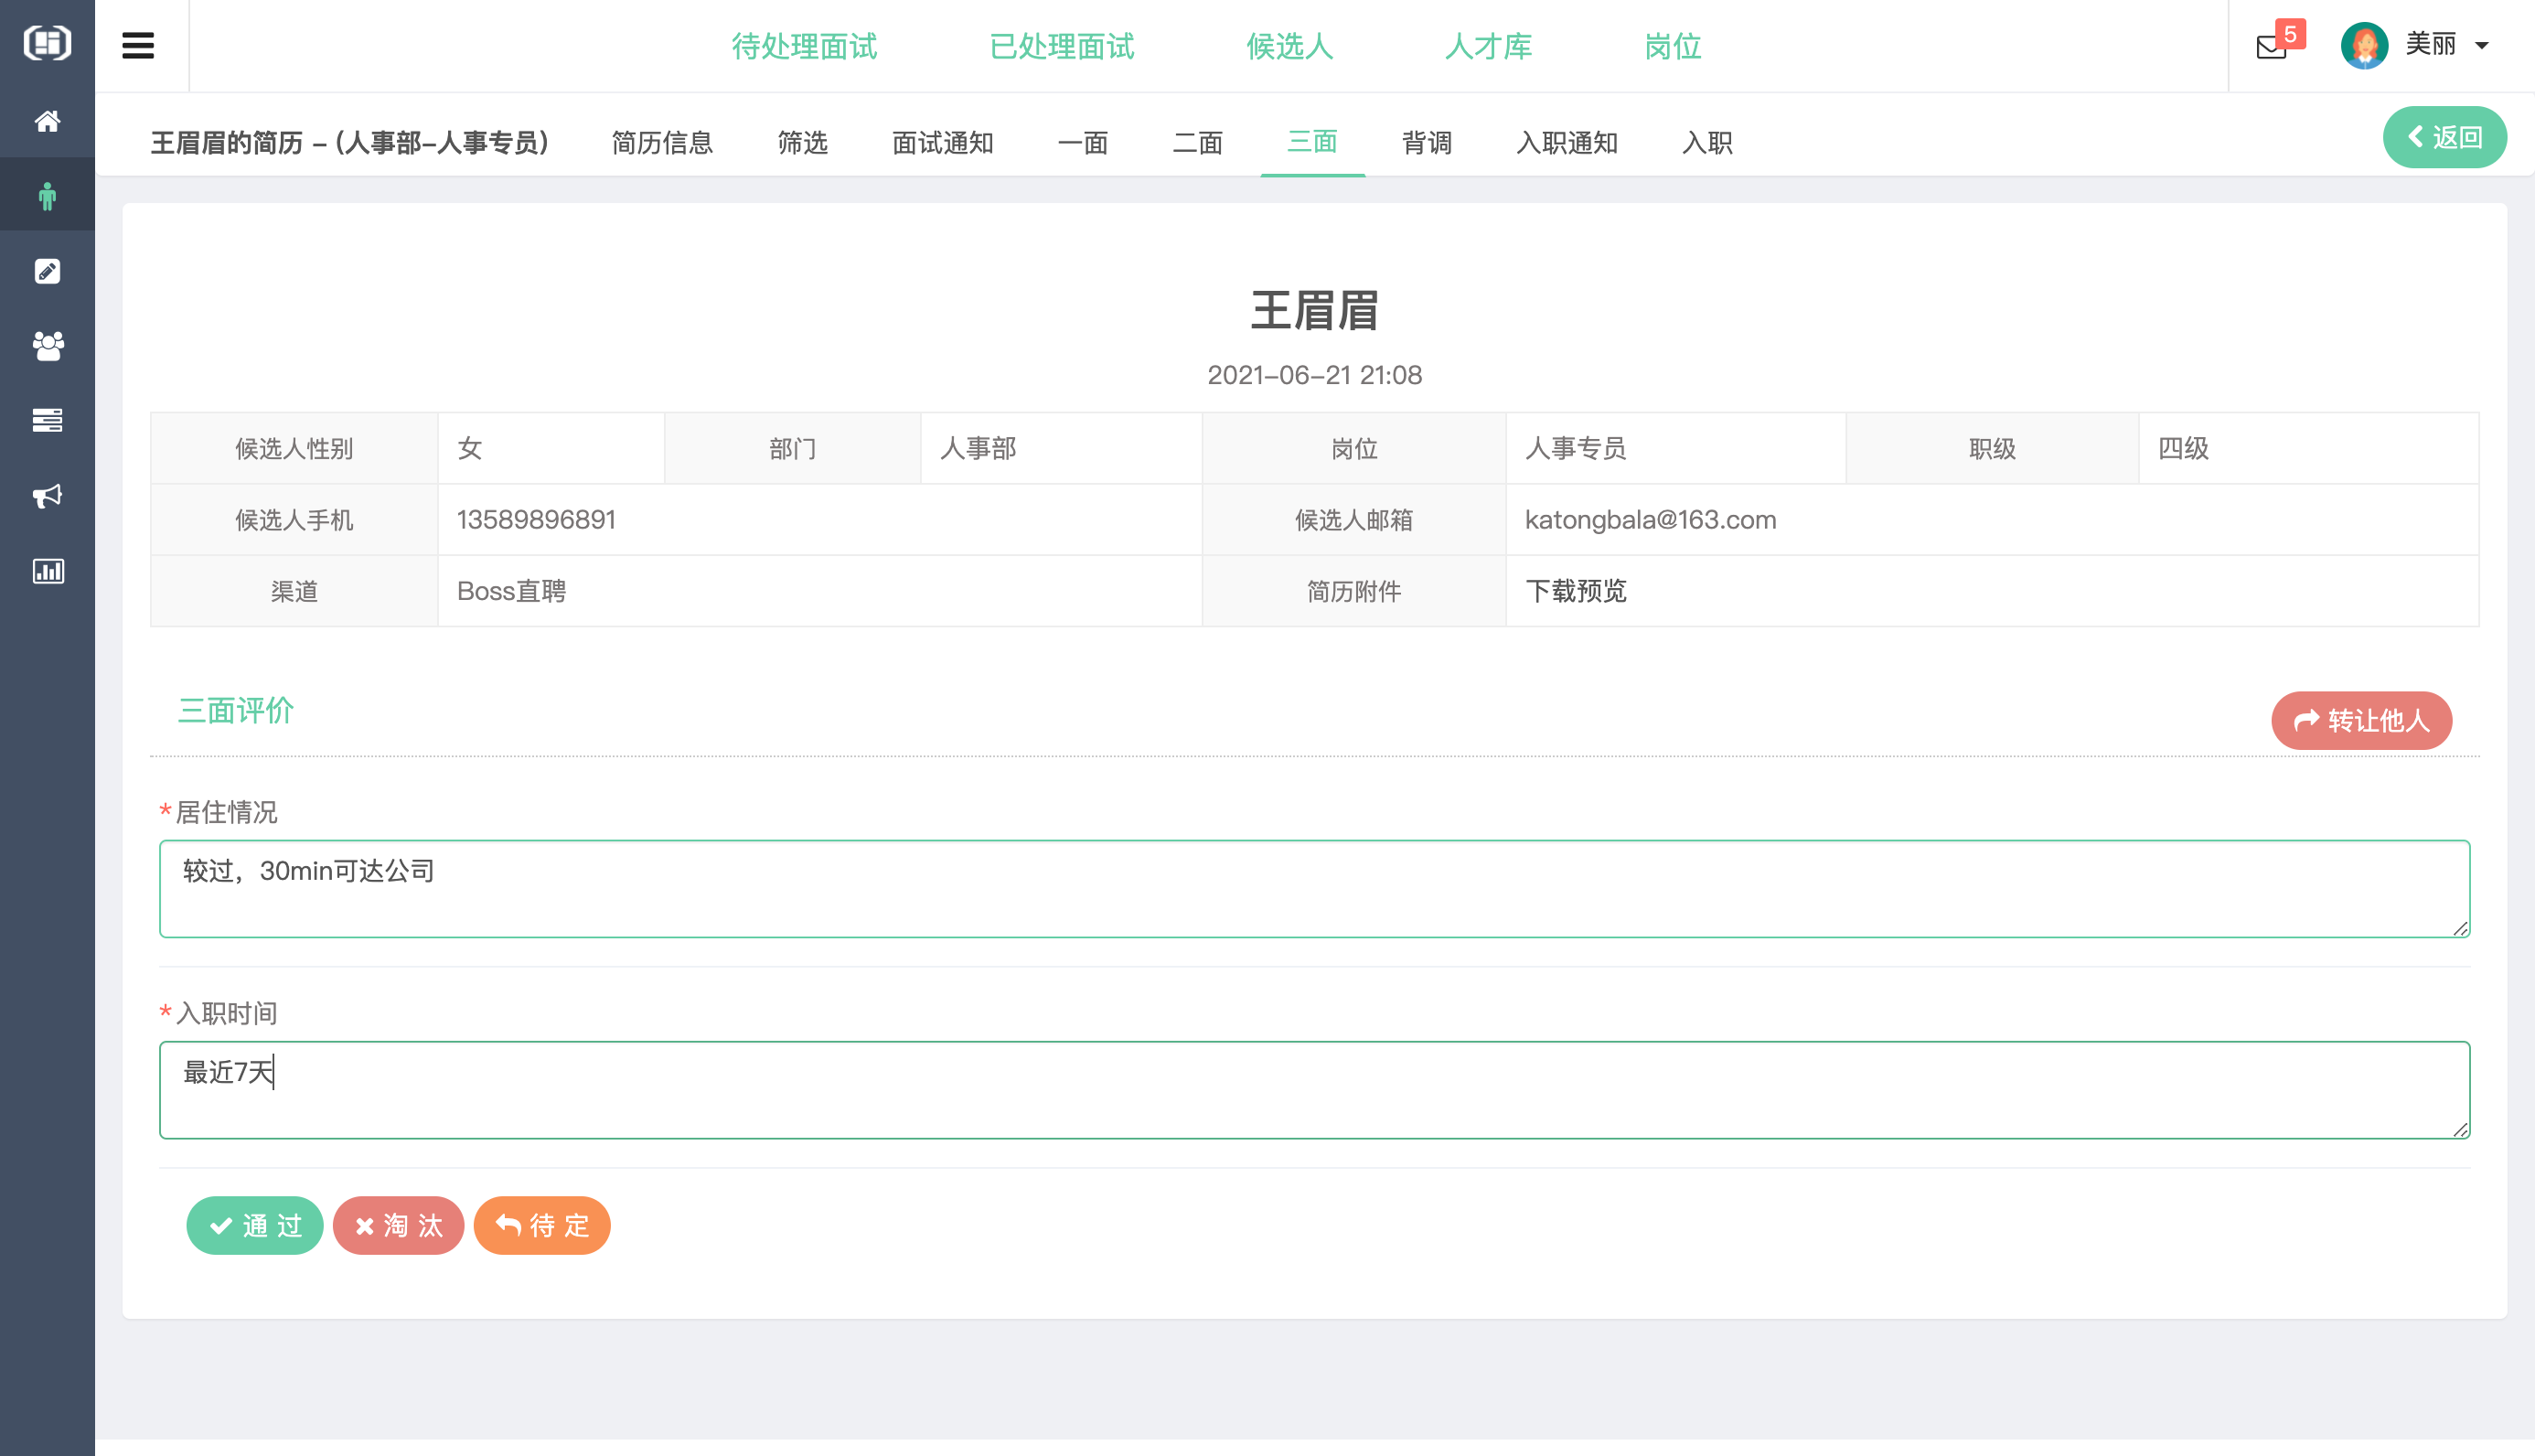
Task: Open the megaphone announcements icon in sidebar
Action: [47, 496]
